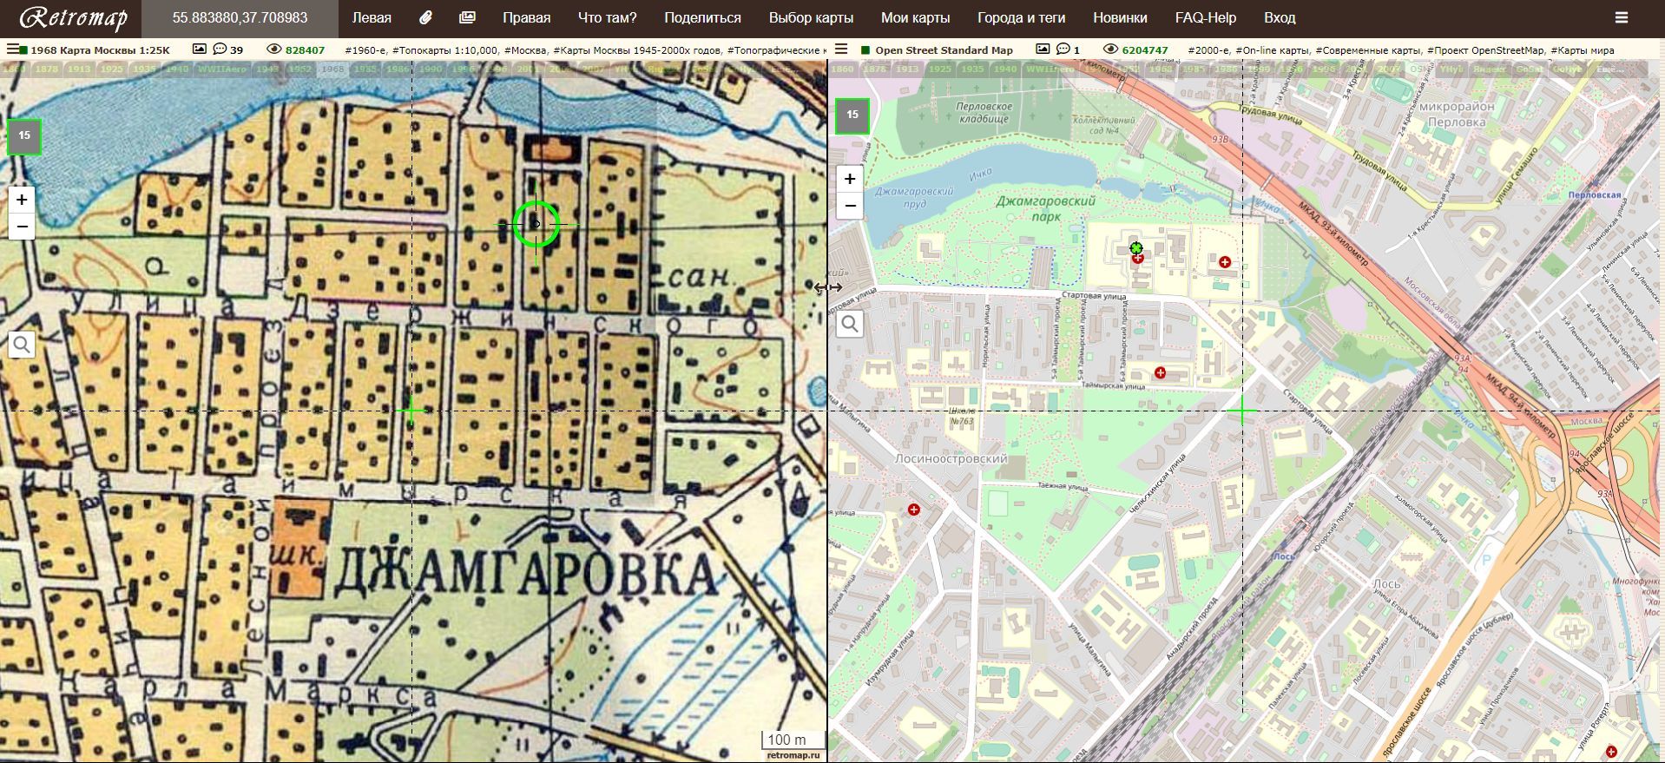Open the Что там? menu item

click(607, 18)
